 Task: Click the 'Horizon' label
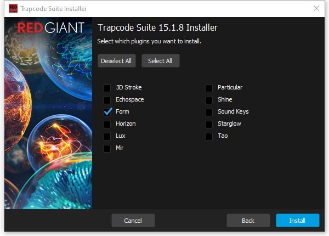pos(126,123)
